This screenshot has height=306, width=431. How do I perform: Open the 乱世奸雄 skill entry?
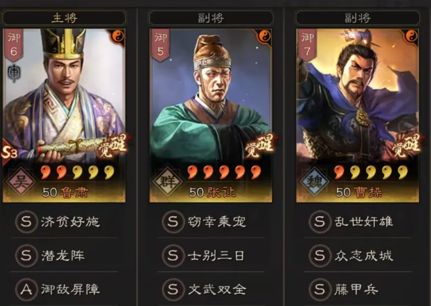tap(358, 222)
